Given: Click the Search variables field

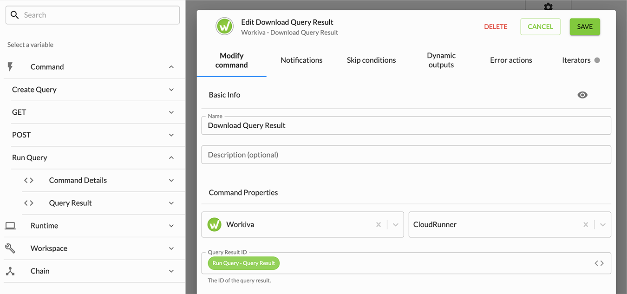Looking at the screenshot, I should point(92,15).
